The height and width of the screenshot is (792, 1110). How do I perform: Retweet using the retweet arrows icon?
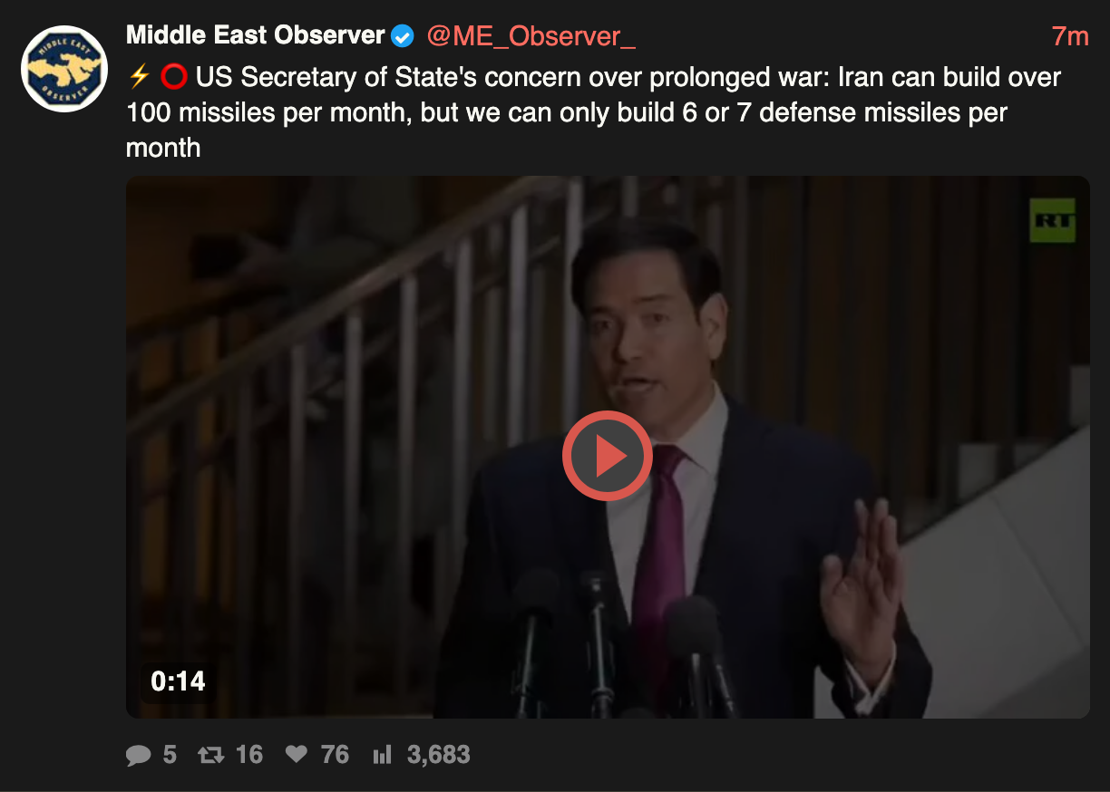(211, 755)
